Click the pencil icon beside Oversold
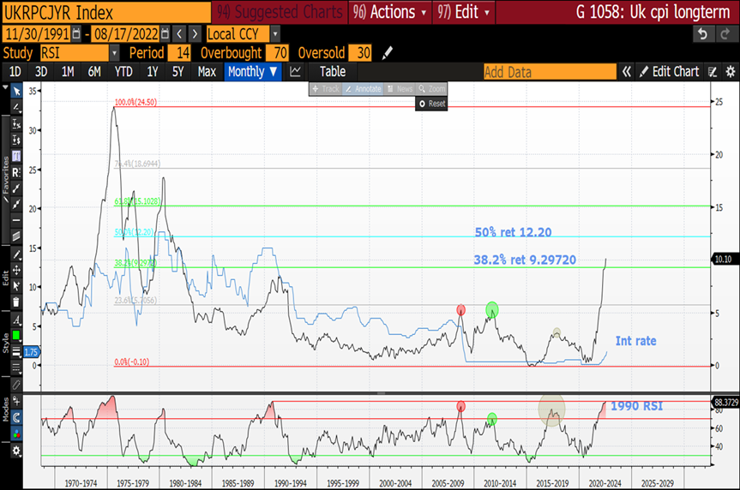Viewport: 740px width, 490px height. (x=387, y=53)
